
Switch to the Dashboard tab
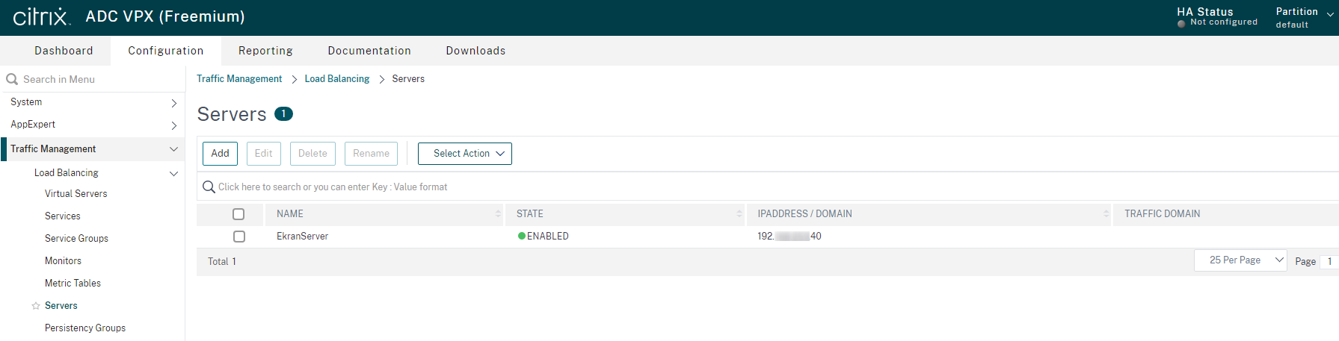[64, 51]
